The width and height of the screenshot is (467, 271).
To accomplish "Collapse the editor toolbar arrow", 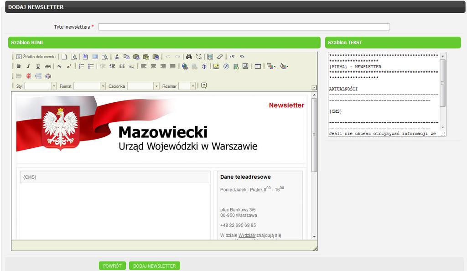I will point(314,88).
